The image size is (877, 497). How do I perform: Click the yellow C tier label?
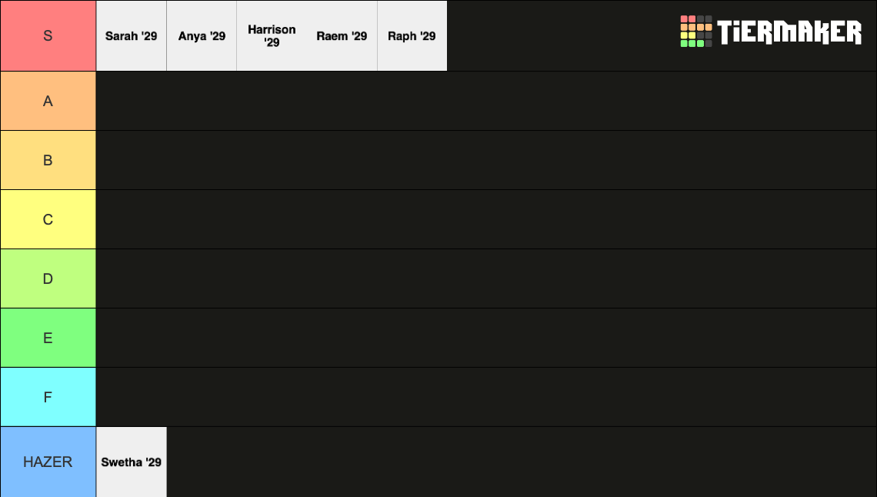[48, 219]
